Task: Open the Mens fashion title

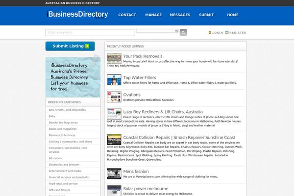Action: (136, 171)
